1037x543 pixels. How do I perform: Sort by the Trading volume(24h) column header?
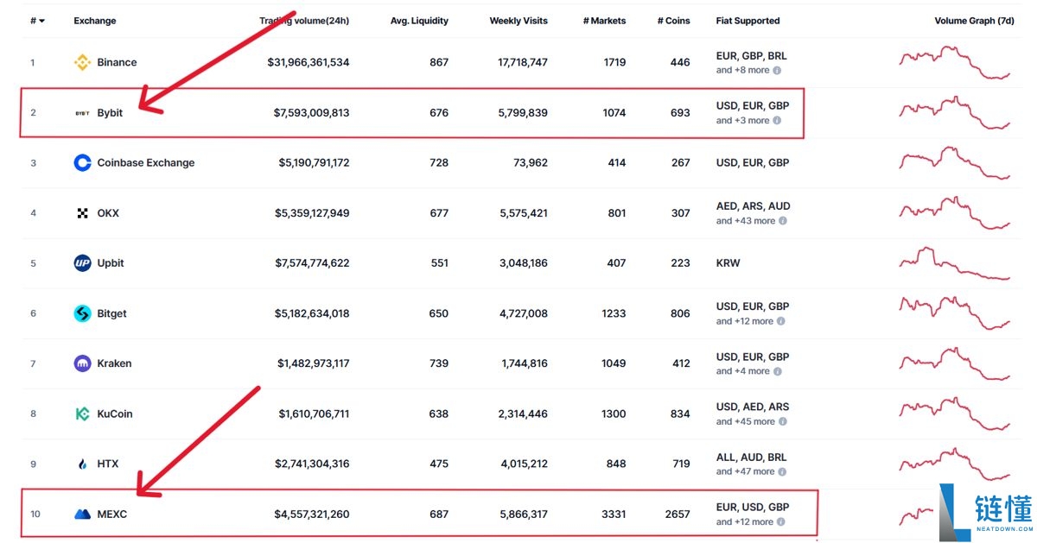click(x=304, y=21)
